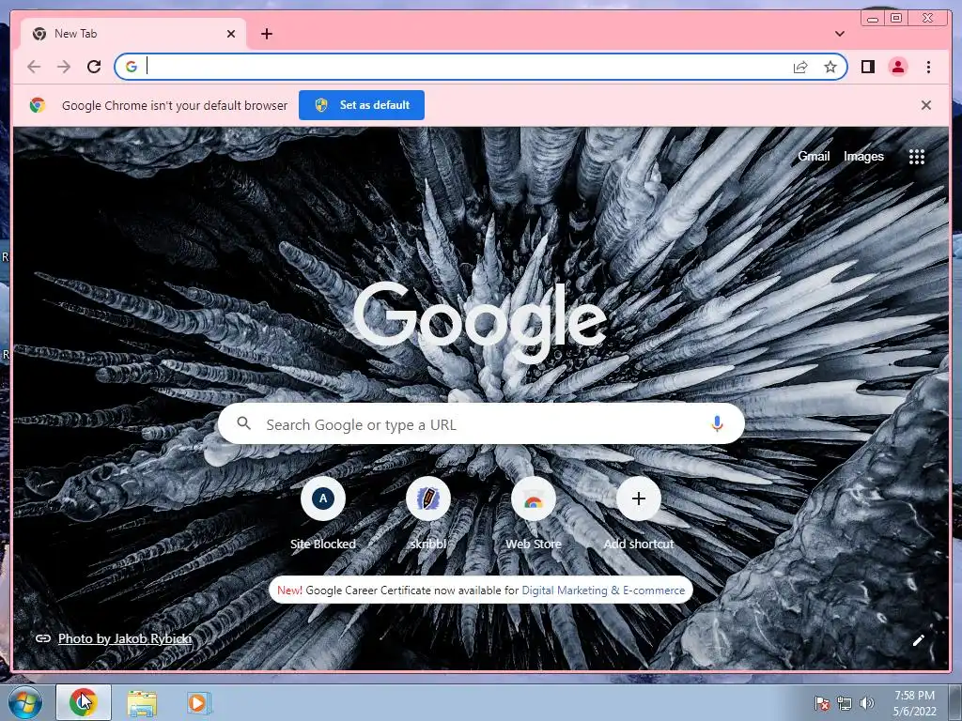962x721 pixels.
Task: Open Digital Marketing & E-commerce link
Action: 603,590
